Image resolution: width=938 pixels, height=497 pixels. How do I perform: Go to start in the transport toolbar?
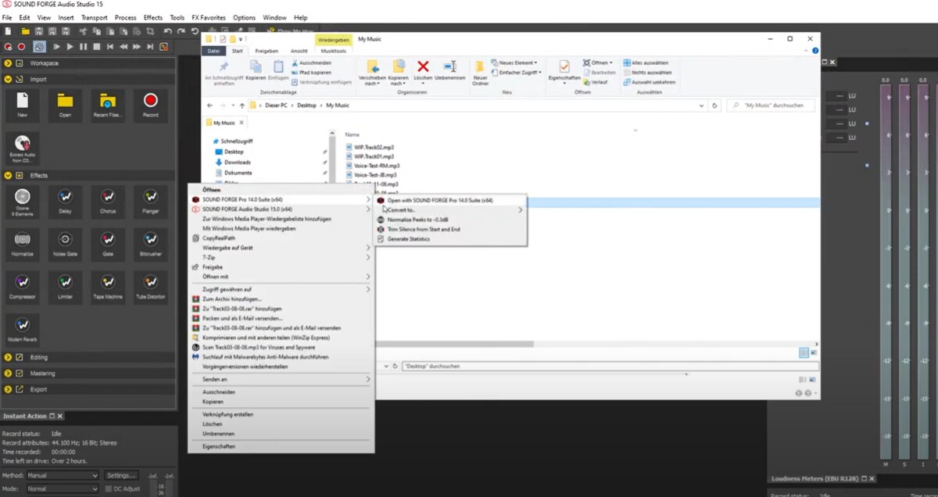pos(109,47)
